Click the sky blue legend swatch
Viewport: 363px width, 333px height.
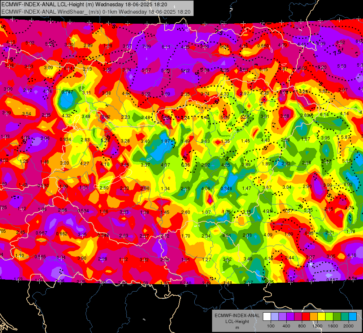pyautogui.click(x=352, y=317)
